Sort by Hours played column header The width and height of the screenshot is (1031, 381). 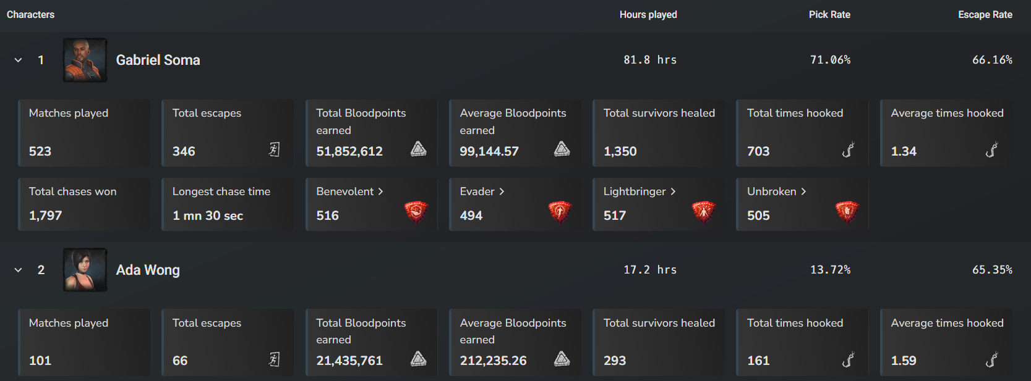(648, 14)
